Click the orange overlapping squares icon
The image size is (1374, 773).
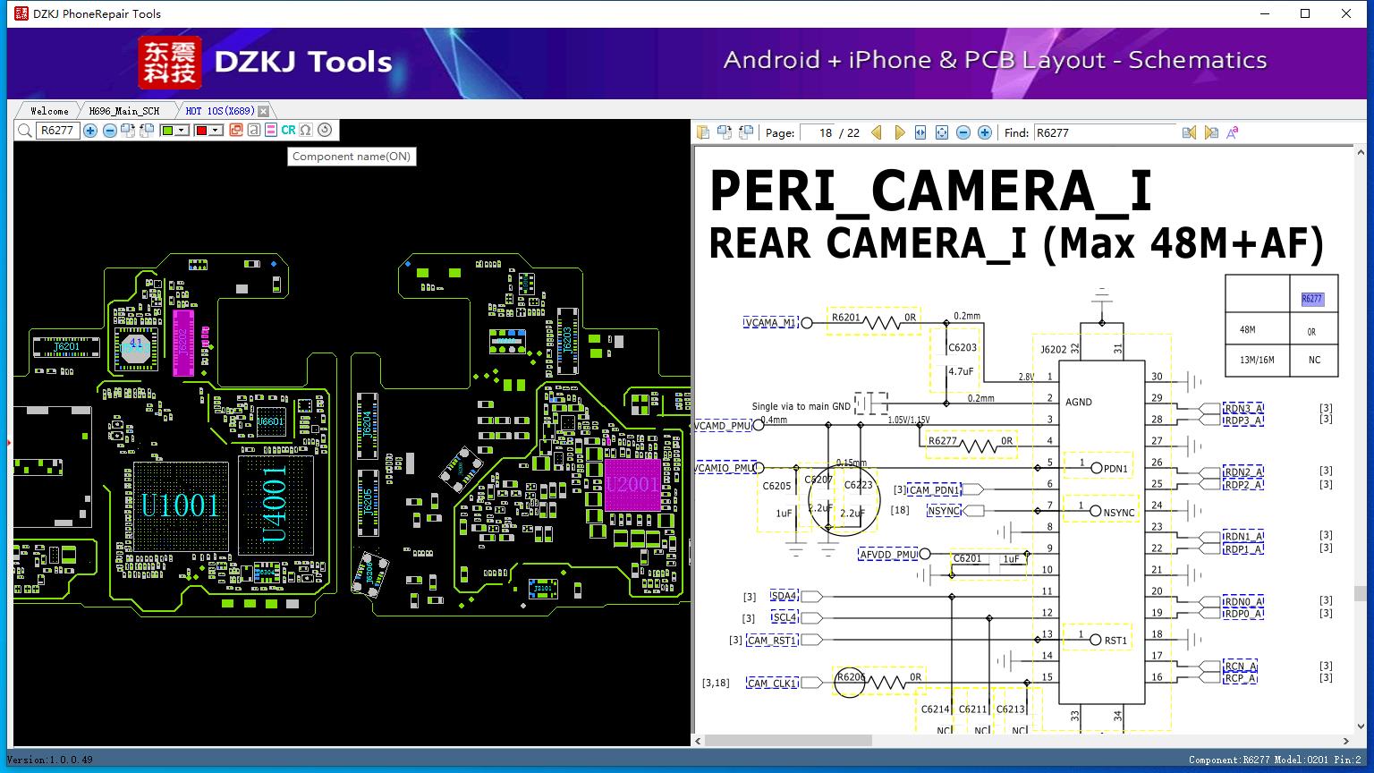236,131
